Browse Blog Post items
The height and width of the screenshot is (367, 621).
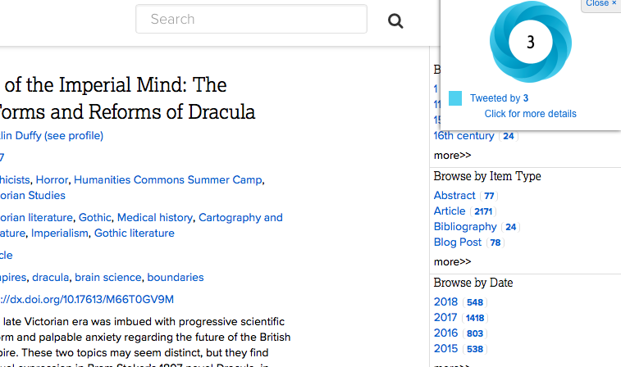(x=458, y=242)
